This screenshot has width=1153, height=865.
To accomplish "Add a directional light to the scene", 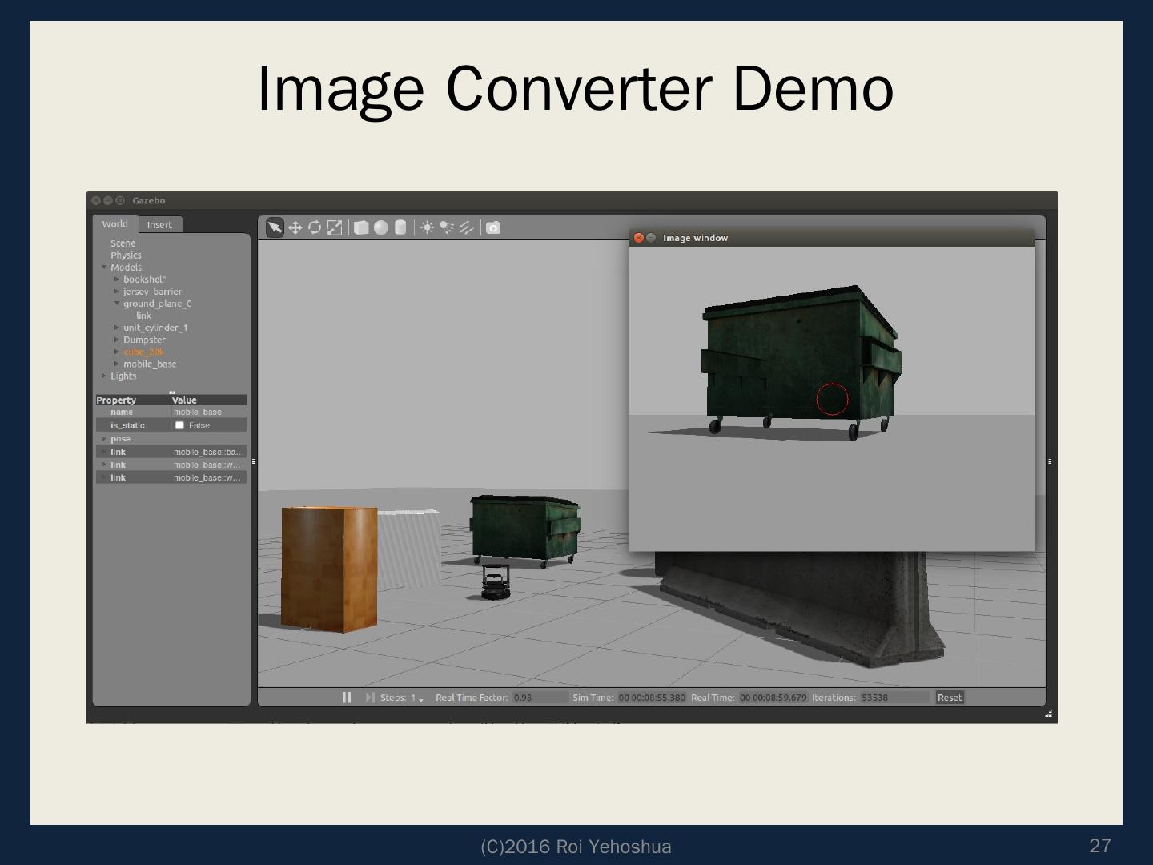I will pyautogui.click(x=467, y=227).
